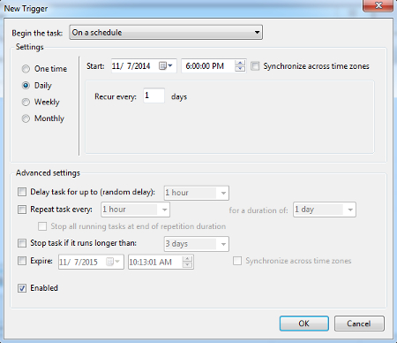Check Delay task for up to checkbox
The height and width of the screenshot is (343, 397).
22,192
